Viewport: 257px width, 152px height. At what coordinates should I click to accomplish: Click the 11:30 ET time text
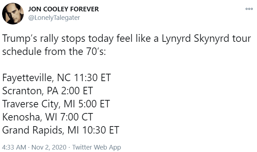click(92, 78)
